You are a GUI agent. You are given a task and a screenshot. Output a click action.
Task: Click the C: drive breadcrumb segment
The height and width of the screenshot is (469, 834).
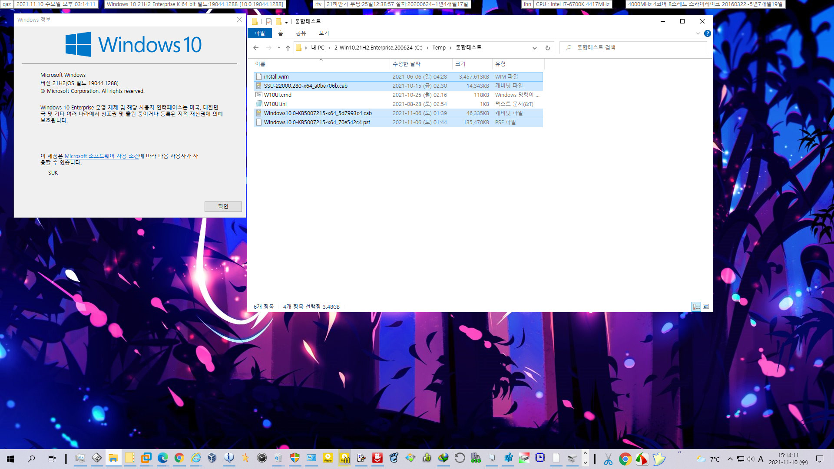378,48
